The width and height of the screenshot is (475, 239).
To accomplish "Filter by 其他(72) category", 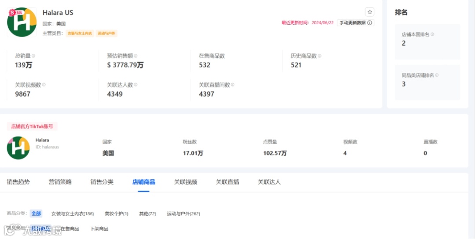I will (147, 214).
